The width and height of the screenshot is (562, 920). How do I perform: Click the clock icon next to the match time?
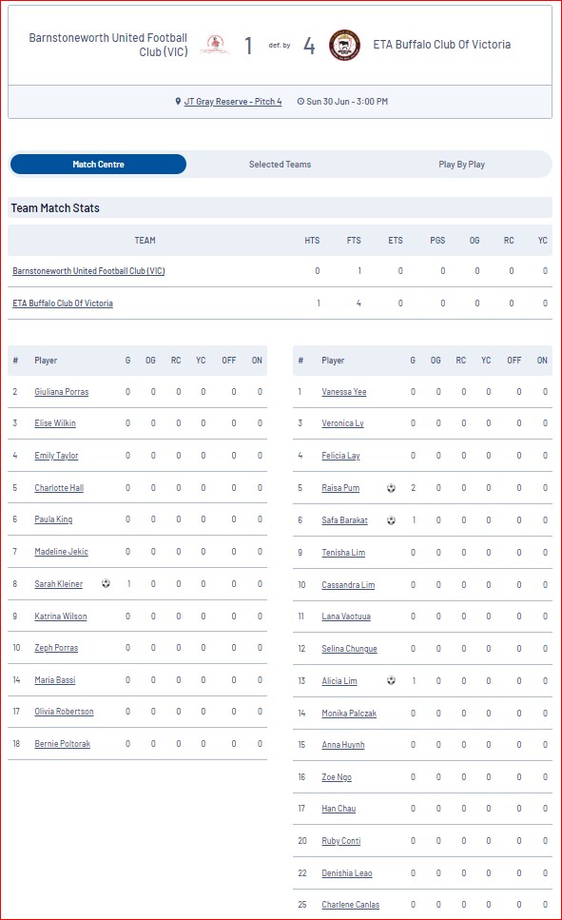pos(300,102)
